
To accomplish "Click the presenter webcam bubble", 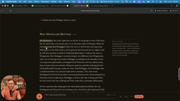I will 13,88.
